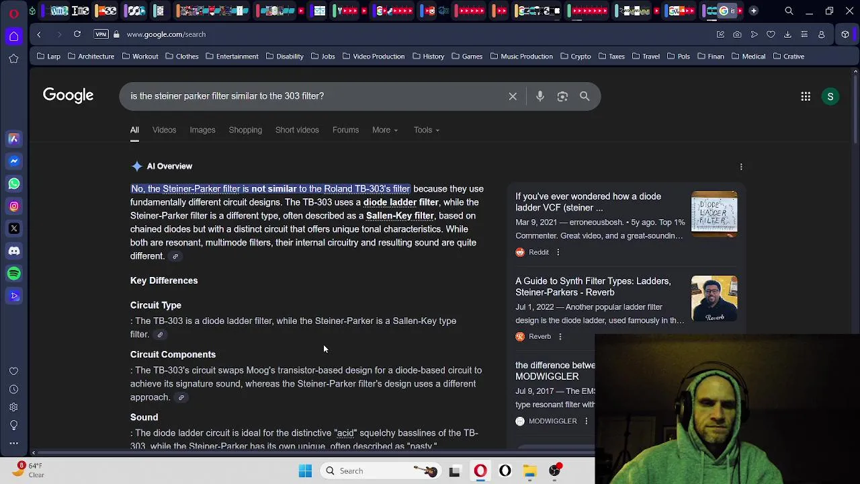The image size is (860, 484).
Task: Click the address bar URL
Action: 166,34
